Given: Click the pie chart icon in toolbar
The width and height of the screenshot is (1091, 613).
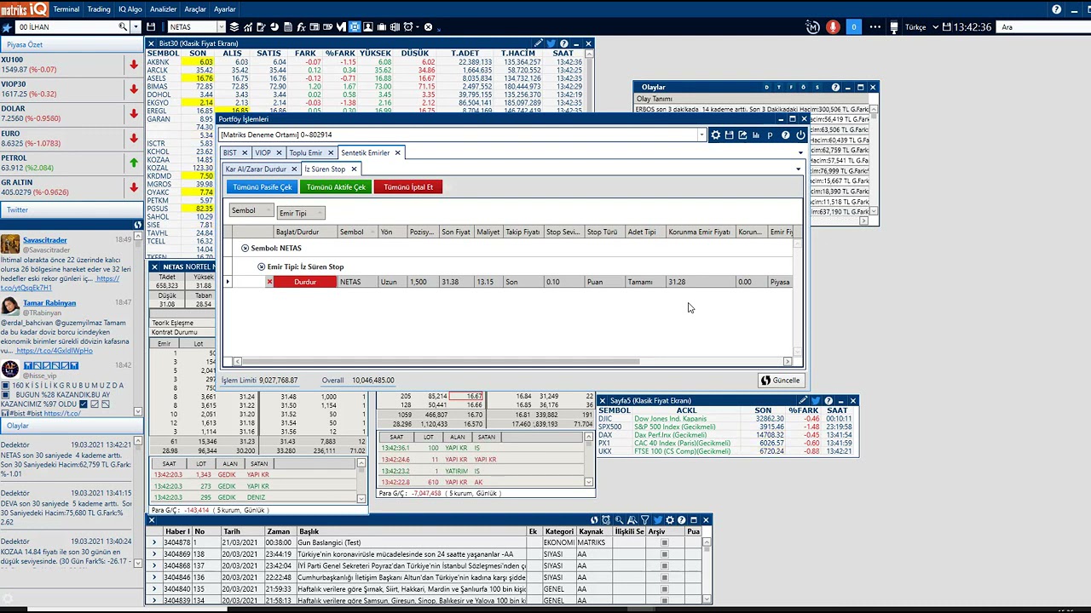Looking at the screenshot, I should coord(274,27).
